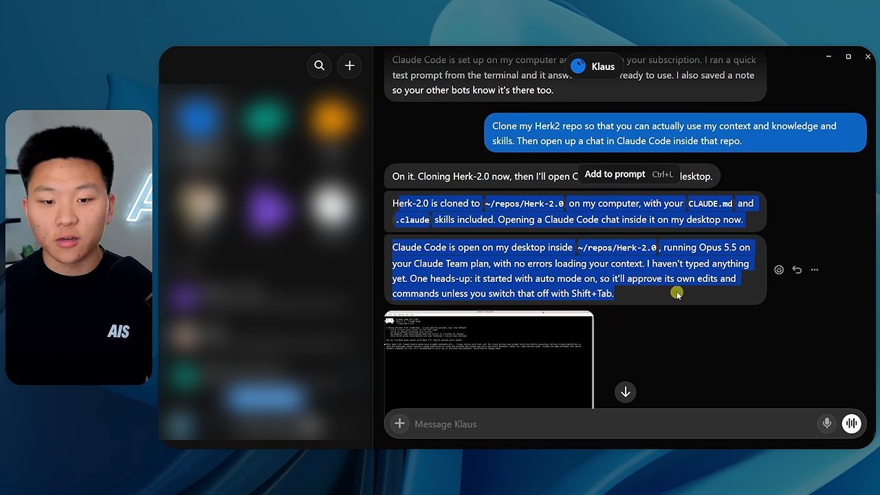The image size is (880, 495).
Task: Select the 'Clone my Herk2 repo' message
Action: [675, 133]
